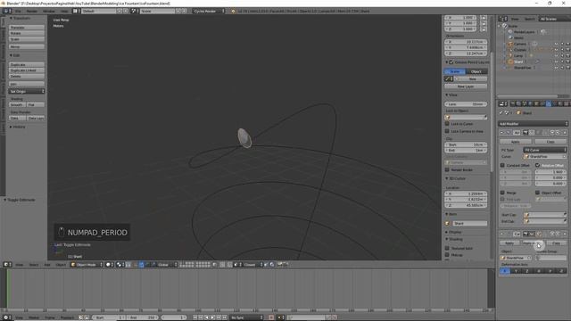This screenshot has height=321, width=571.
Task: Open the Render properties tab icon
Action: 513,104
